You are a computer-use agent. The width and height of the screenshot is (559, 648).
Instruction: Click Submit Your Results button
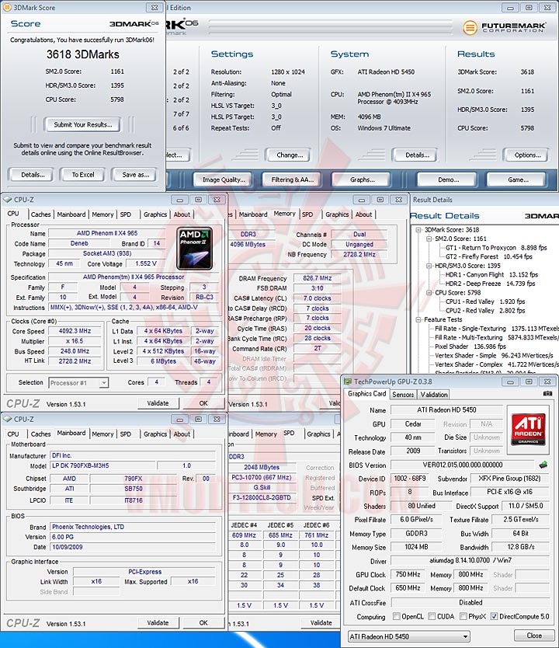(x=83, y=124)
